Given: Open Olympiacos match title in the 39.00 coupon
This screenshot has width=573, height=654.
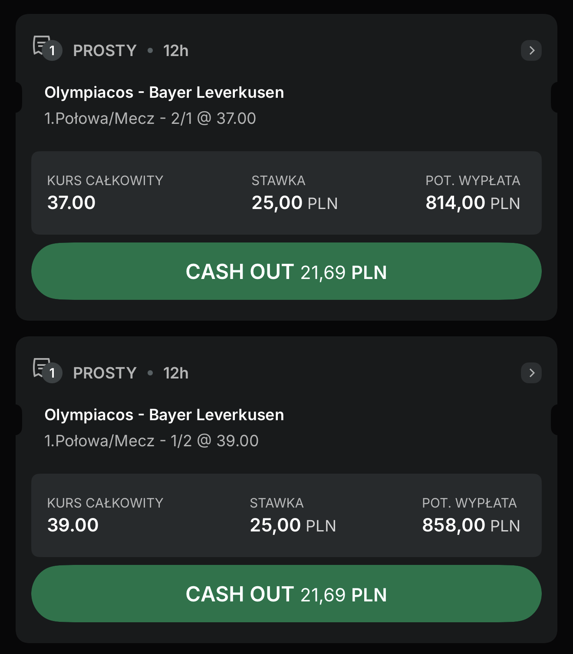Looking at the screenshot, I should tap(164, 415).
